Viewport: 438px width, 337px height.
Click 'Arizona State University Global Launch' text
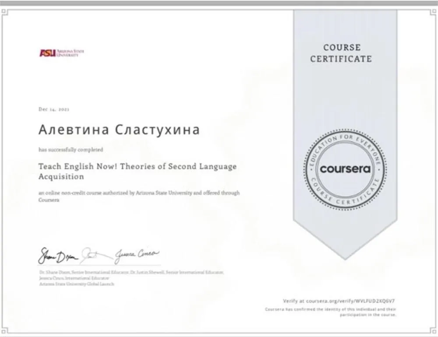(x=77, y=284)
